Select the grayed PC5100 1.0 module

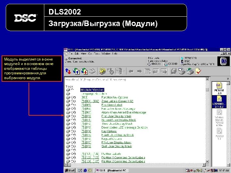[219, 134]
